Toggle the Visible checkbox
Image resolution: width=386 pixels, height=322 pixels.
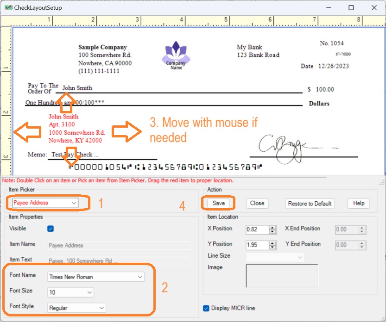pos(51,228)
